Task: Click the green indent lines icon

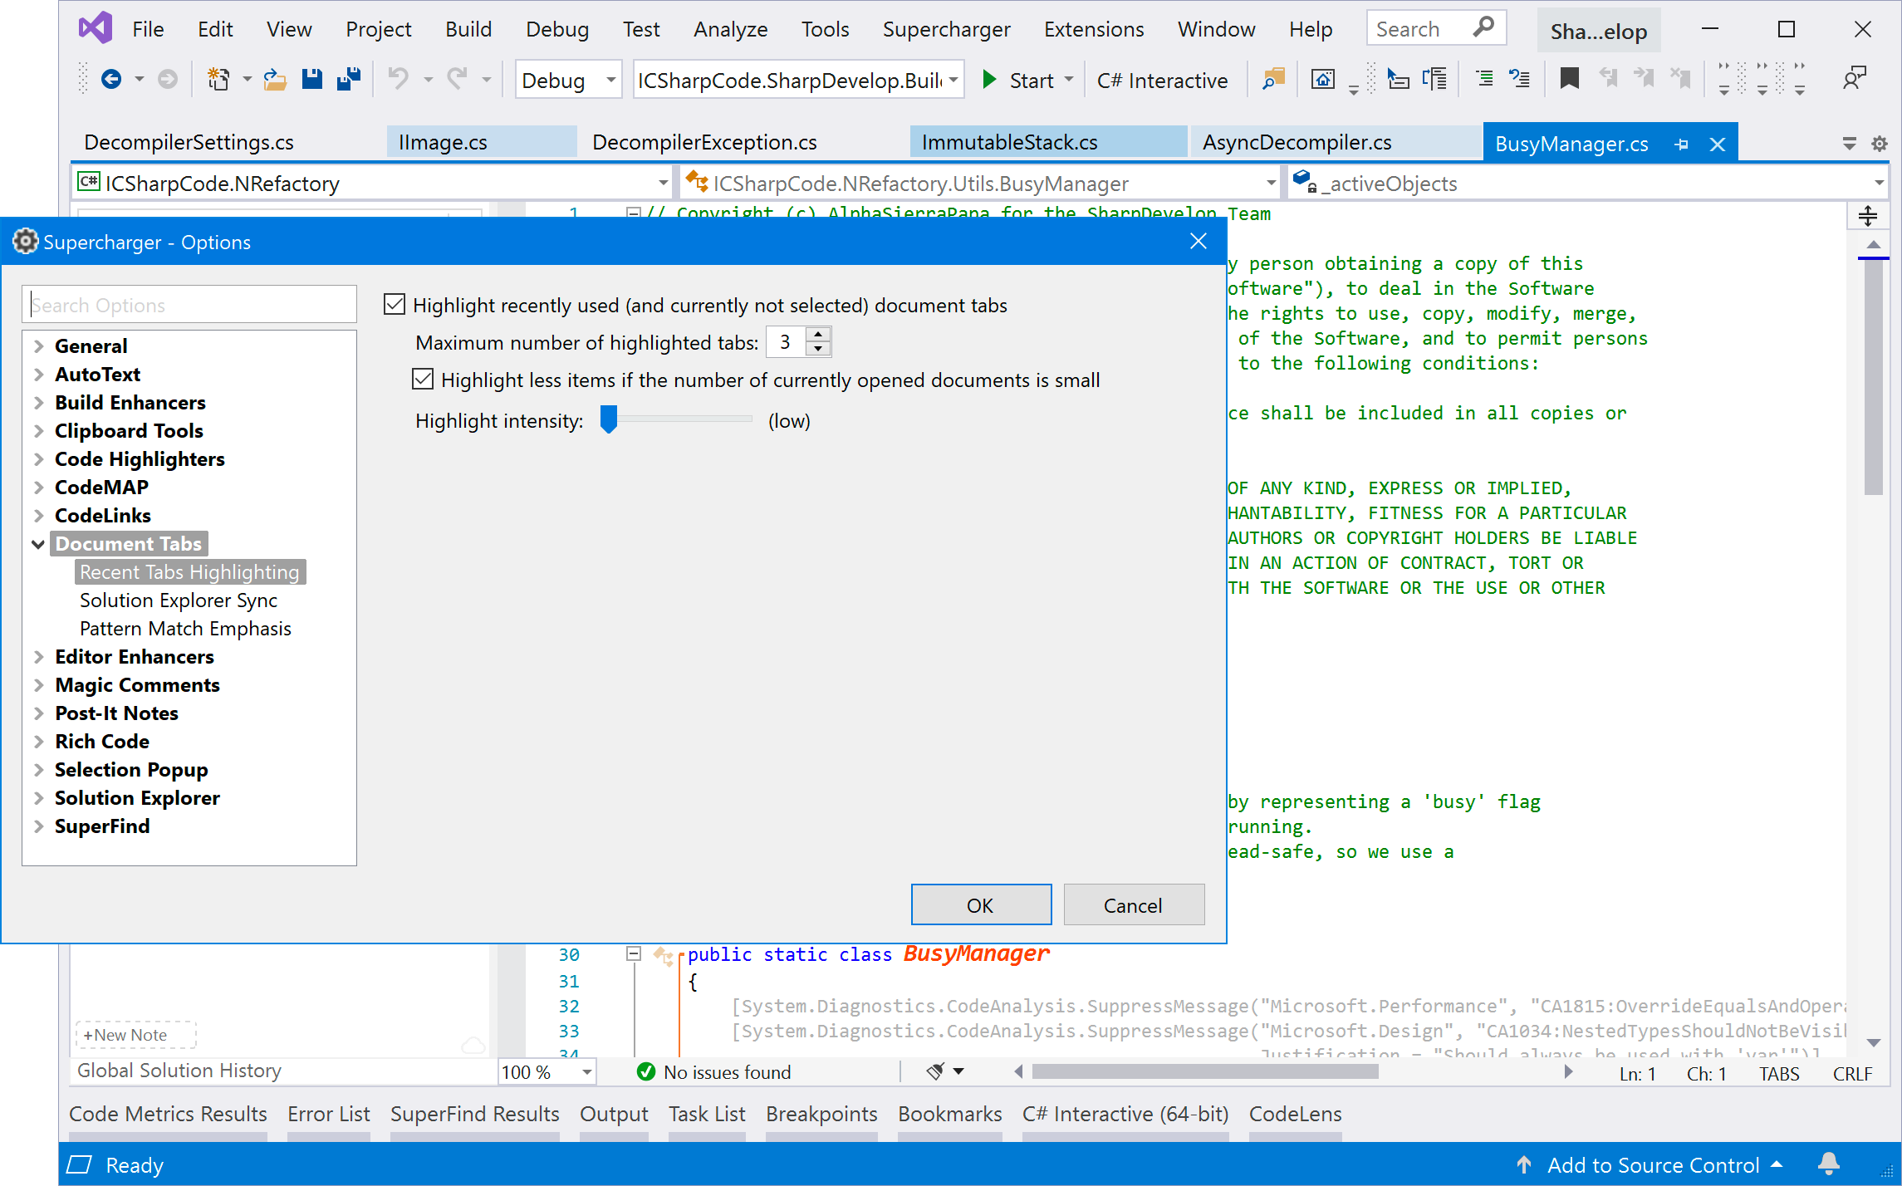Action: pos(1484,80)
